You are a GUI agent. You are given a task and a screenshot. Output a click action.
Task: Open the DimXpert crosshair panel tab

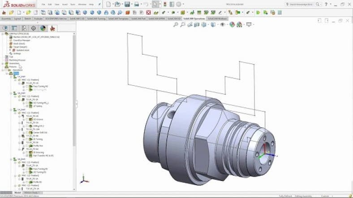tap(33, 28)
